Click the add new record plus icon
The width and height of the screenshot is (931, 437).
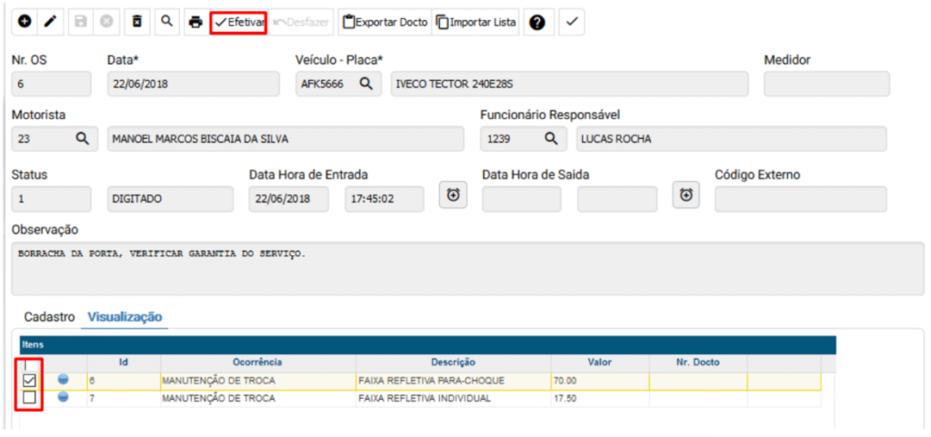[25, 22]
